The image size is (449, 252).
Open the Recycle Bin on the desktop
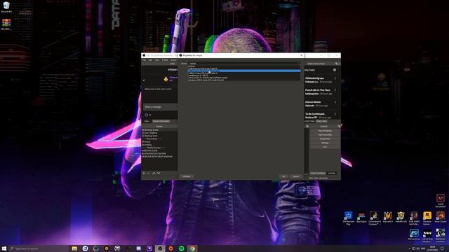click(x=6, y=7)
